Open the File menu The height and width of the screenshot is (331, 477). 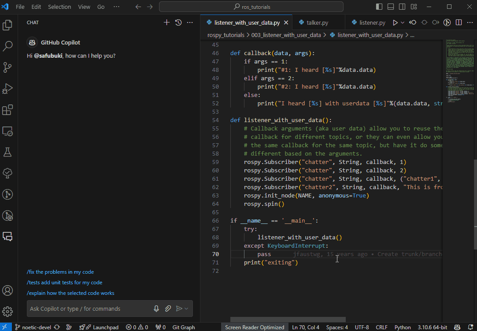coord(20,7)
